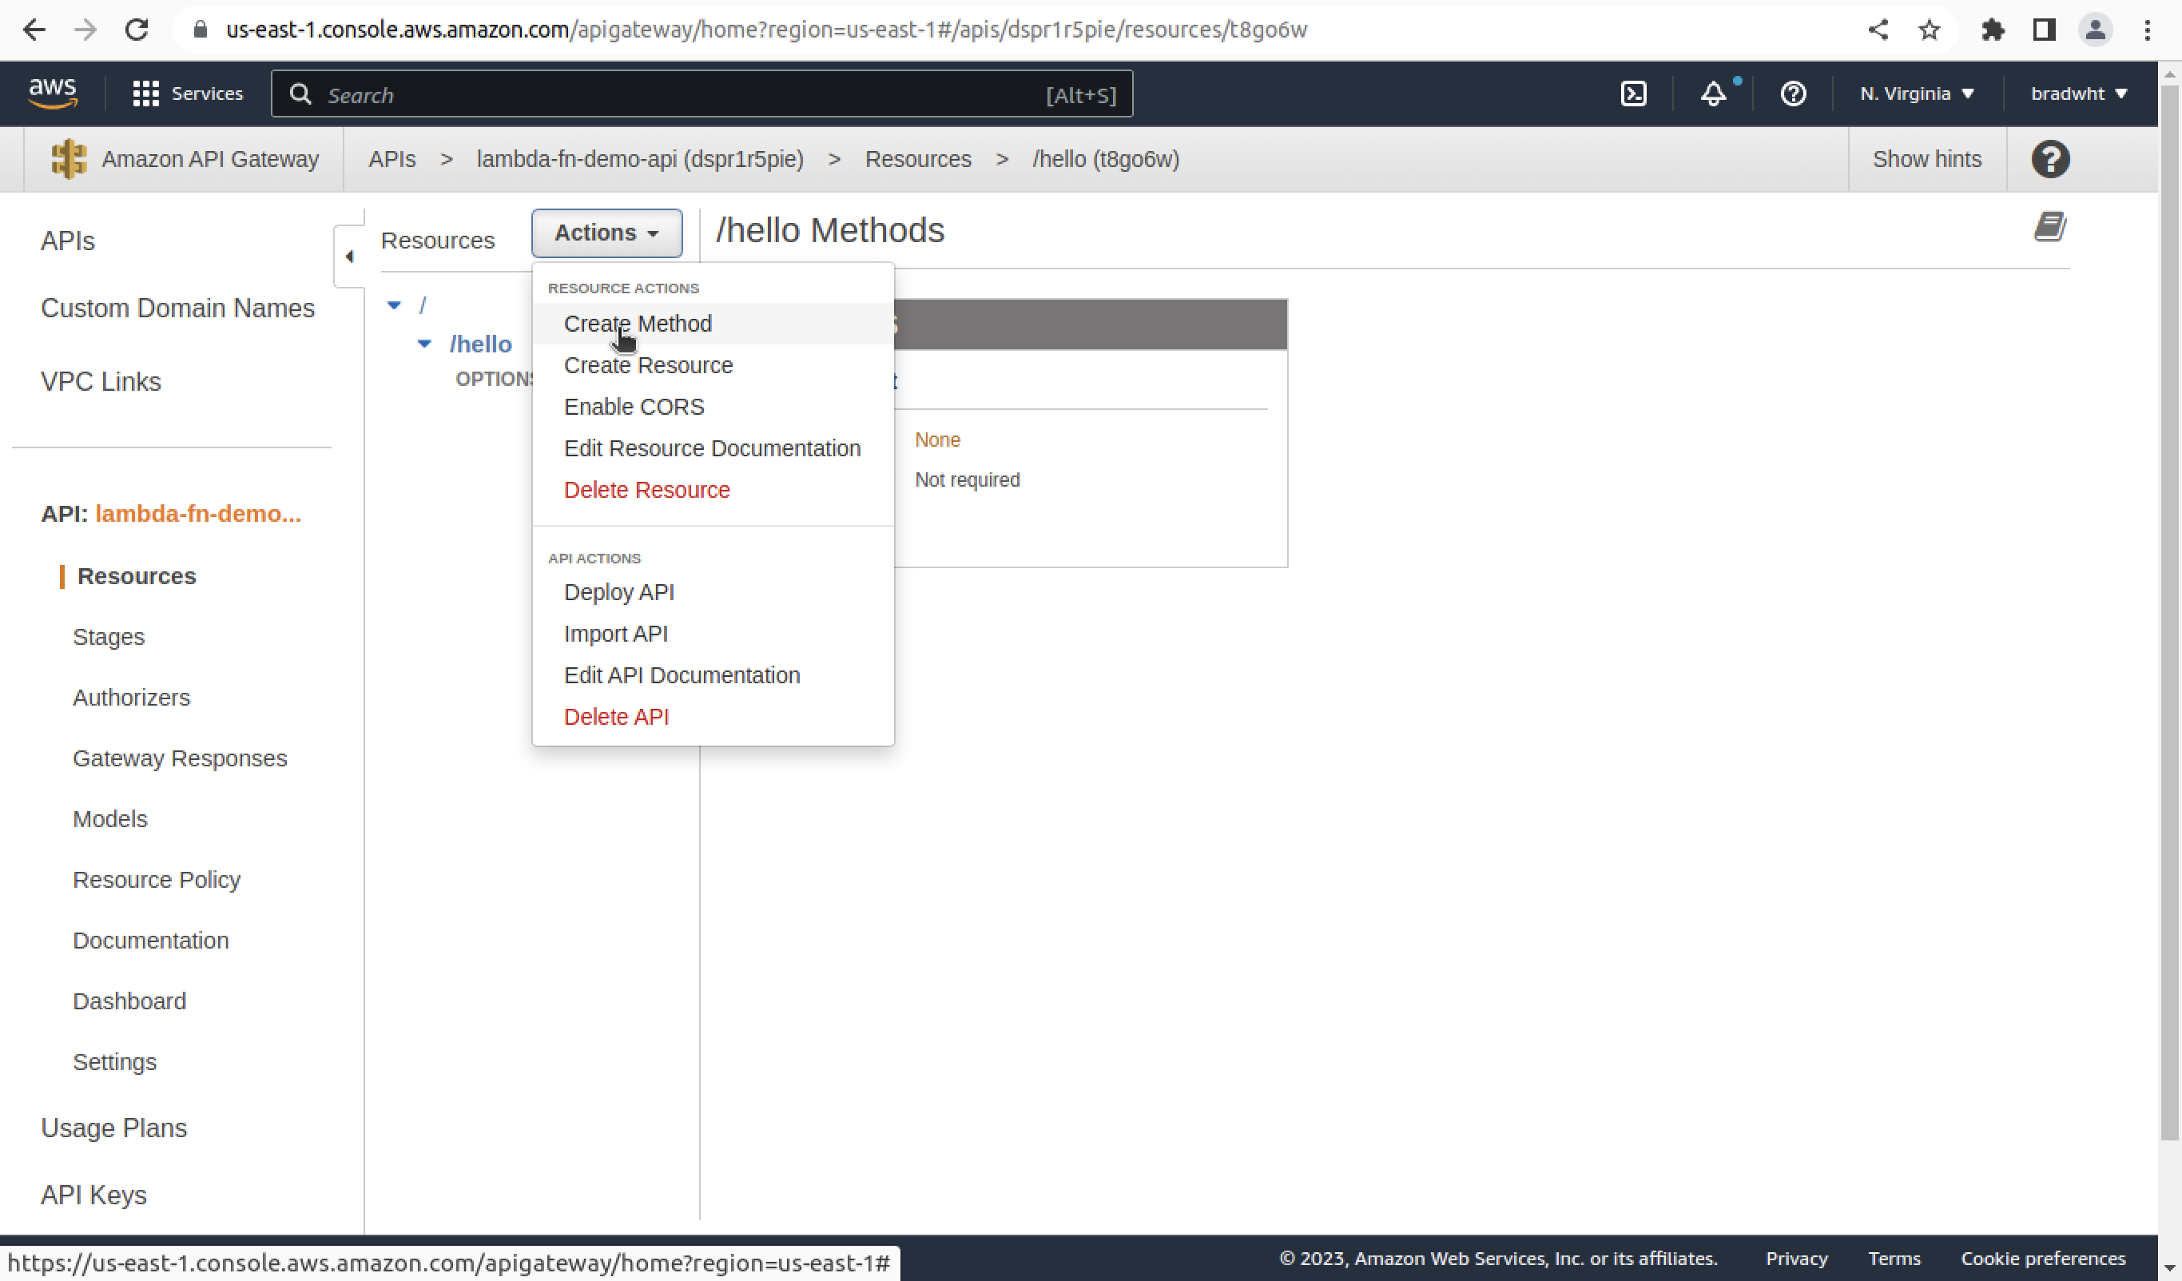This screenshot has height=1281, width=2182.
Task: Open Resources in the sidebar
Action: pos(137,576)
